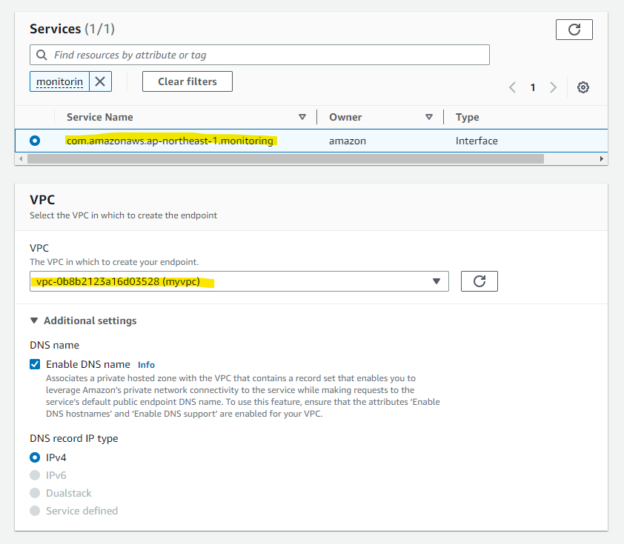This screenshot has width=624, height=544.
Task: Click the monitorin filter token
Action: click(60, 81)
